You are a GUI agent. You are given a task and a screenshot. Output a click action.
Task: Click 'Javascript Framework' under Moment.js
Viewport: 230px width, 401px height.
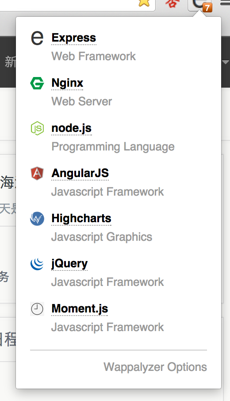click(107, 328)
